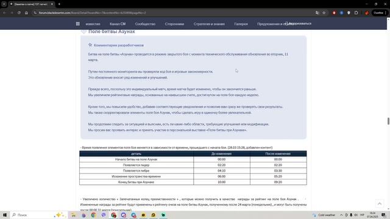Click the После изменения column header
The width and height of the screenshot is (390, 219).
point(278,154)
